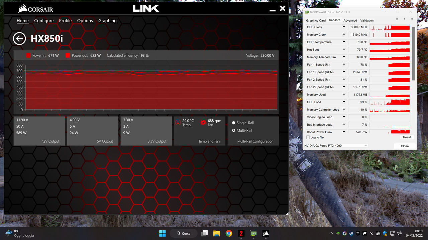Image resolution: width=428 pixels, height=240 pixels.
Task: Switch to the red 2 game taskbar icon
Action: pyautogui.click(x=241, y=233)
